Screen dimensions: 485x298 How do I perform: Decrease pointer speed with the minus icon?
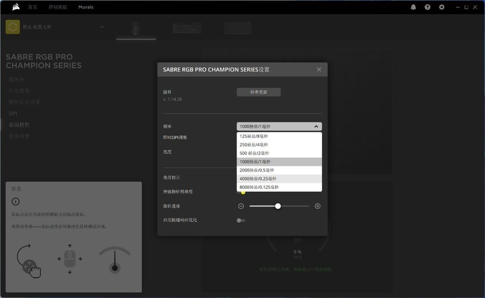coord(241,206)
